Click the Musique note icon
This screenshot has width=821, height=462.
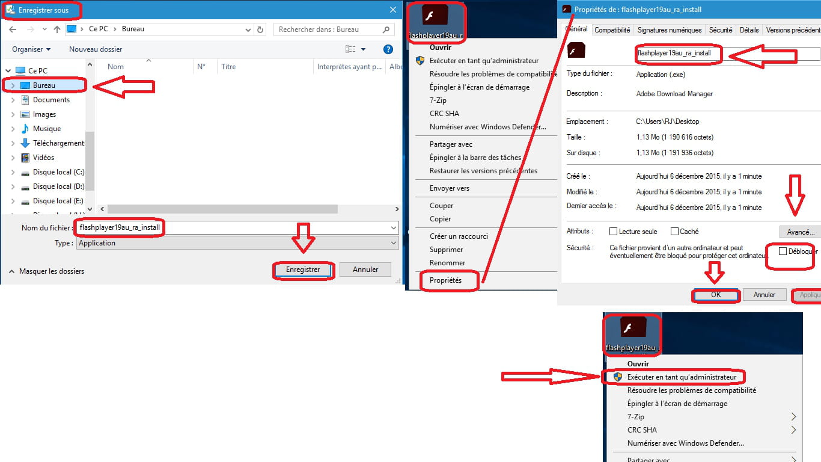(x=25, y=129)
